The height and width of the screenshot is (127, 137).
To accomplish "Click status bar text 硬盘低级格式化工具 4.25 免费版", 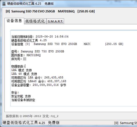I will coord(31,123).
